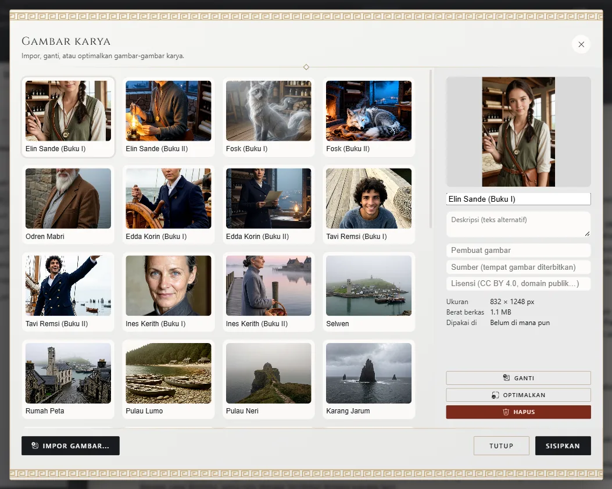Select the Edda Korin (Buku I) thumbnail
The width and height of the screenshot is (612, 489).
168,205
